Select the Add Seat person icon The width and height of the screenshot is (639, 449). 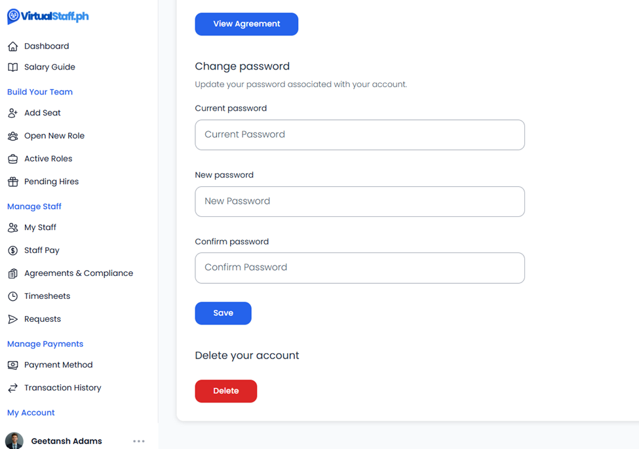(13, 113)
